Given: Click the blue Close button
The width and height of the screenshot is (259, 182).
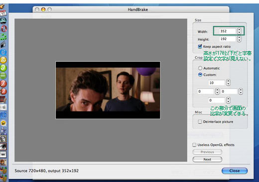Looking at the screenshot, I should pyautogui.click(x=235, y=171).
